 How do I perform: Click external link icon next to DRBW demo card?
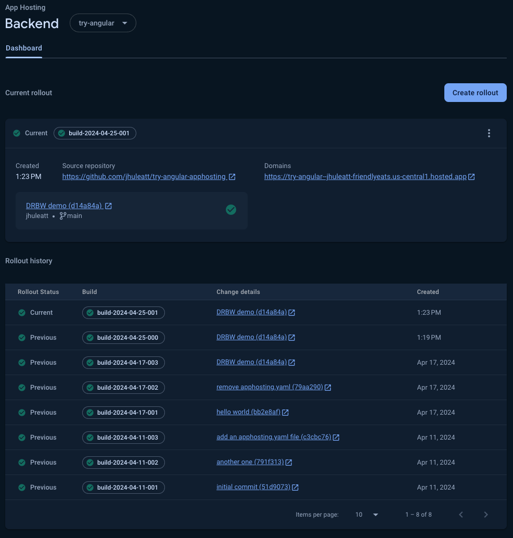click(x=108, y=206)
